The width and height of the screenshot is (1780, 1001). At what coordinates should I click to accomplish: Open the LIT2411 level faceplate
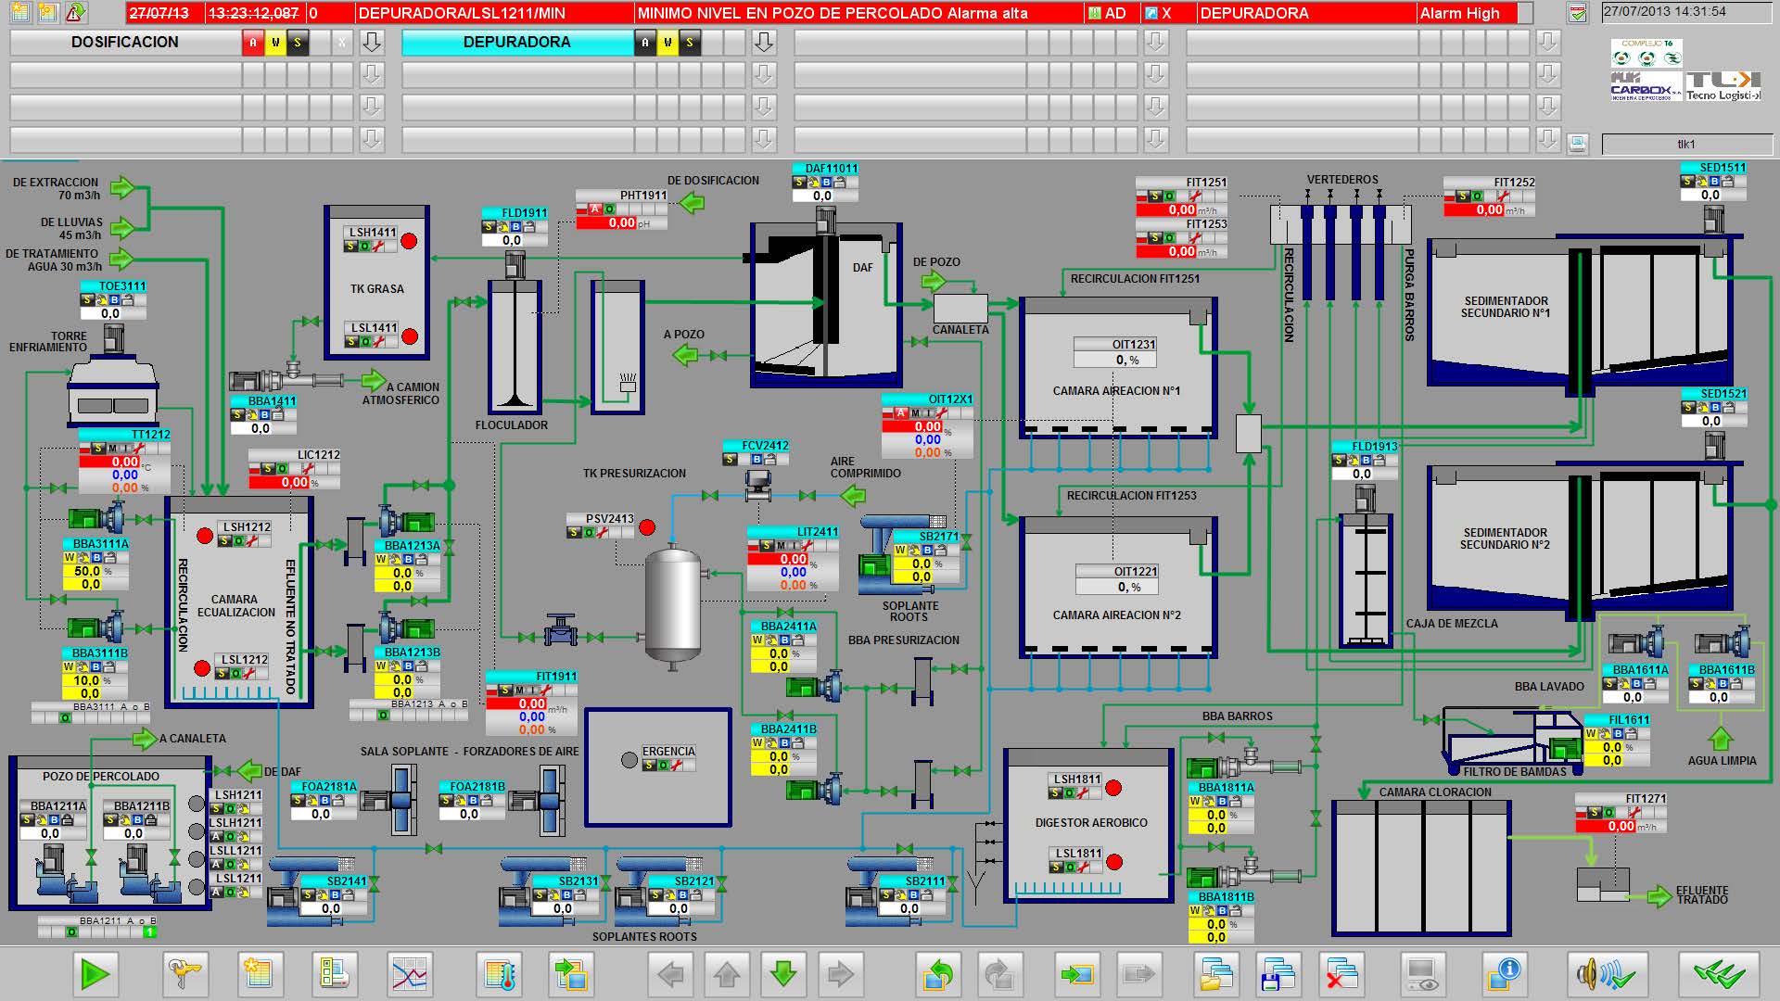click(x=794, y=559)
